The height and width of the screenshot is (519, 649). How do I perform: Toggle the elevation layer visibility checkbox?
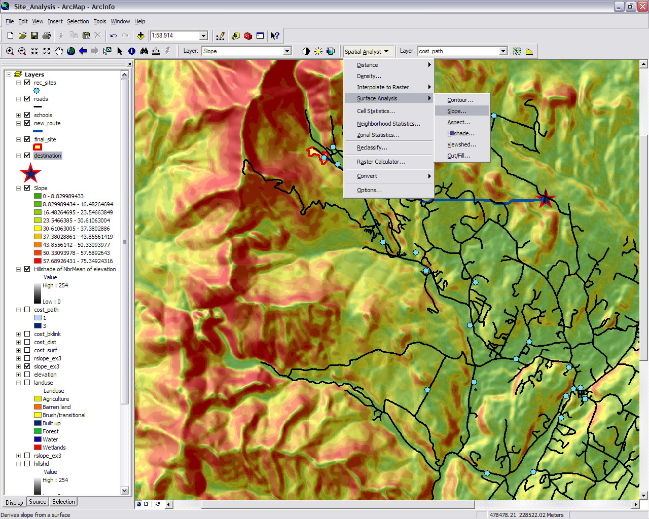click(27, 375)
